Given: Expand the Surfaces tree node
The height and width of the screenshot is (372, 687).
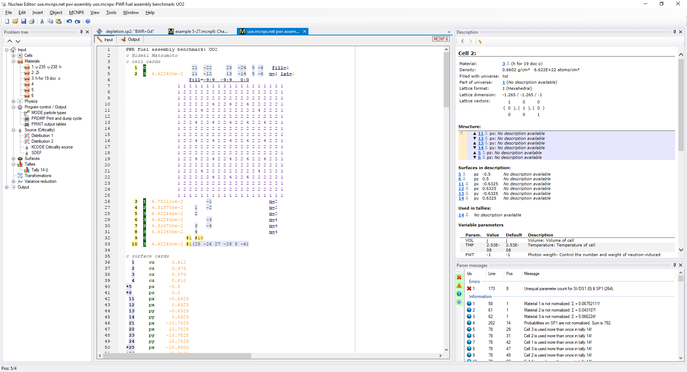Looking at the screenshot, I should [x=13, y=158].
